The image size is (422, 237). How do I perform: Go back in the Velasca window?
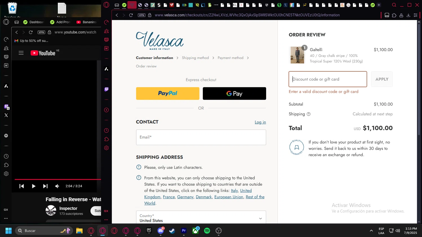point(117,15)
